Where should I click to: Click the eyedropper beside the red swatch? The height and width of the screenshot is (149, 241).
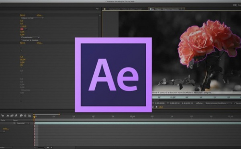point(26,29)
